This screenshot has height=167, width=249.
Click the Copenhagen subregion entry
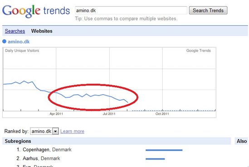click(47, 149)
